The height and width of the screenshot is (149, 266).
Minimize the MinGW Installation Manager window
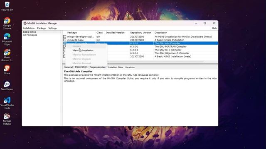point(196,23)
